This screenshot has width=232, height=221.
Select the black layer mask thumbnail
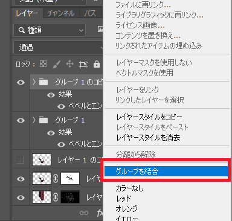(x=70, y=197)
